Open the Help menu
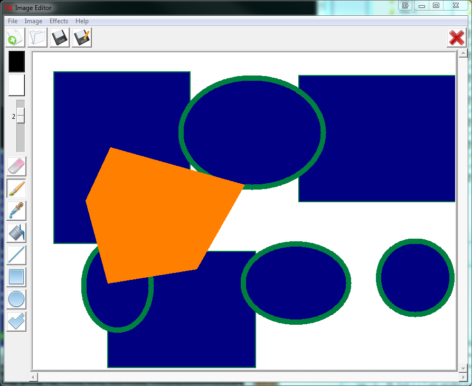The width and height of the screenshot is (472, 386). pos(82,21)
